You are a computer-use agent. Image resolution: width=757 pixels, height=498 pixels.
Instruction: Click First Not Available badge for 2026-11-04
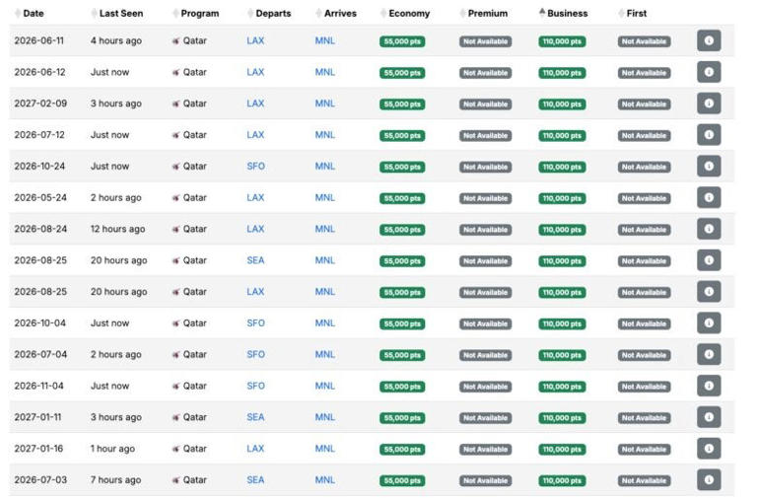click(644, 387)
